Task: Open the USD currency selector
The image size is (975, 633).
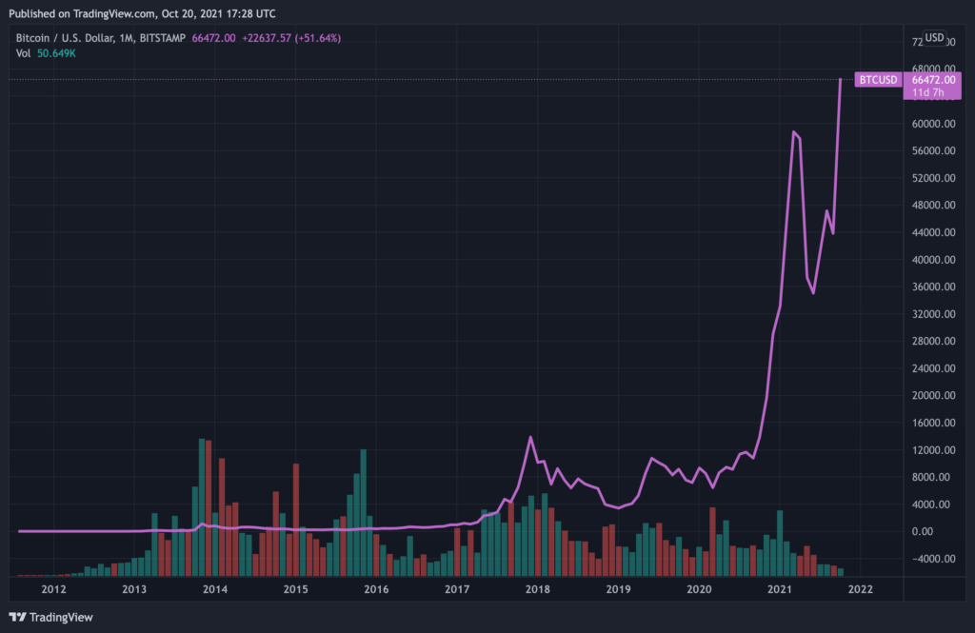Action: point(934,38)
